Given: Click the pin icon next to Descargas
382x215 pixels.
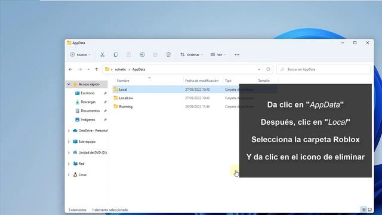Looking at the screenshot, I should pos(105,102).
